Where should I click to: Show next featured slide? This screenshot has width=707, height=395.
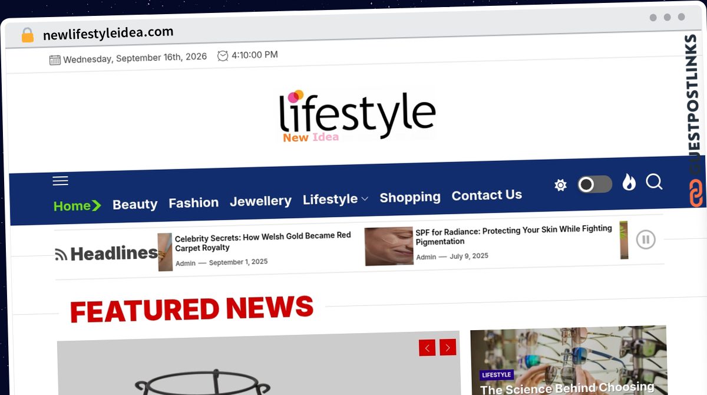[x=448, y=348]
